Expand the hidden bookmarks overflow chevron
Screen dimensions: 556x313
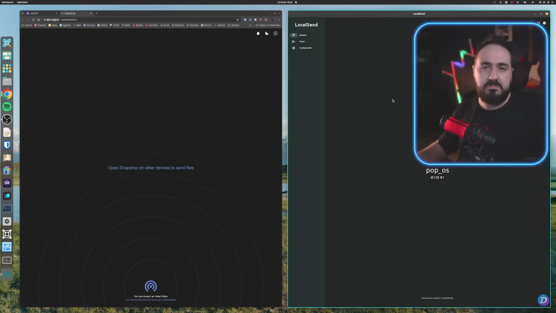(x=250, y=25)
